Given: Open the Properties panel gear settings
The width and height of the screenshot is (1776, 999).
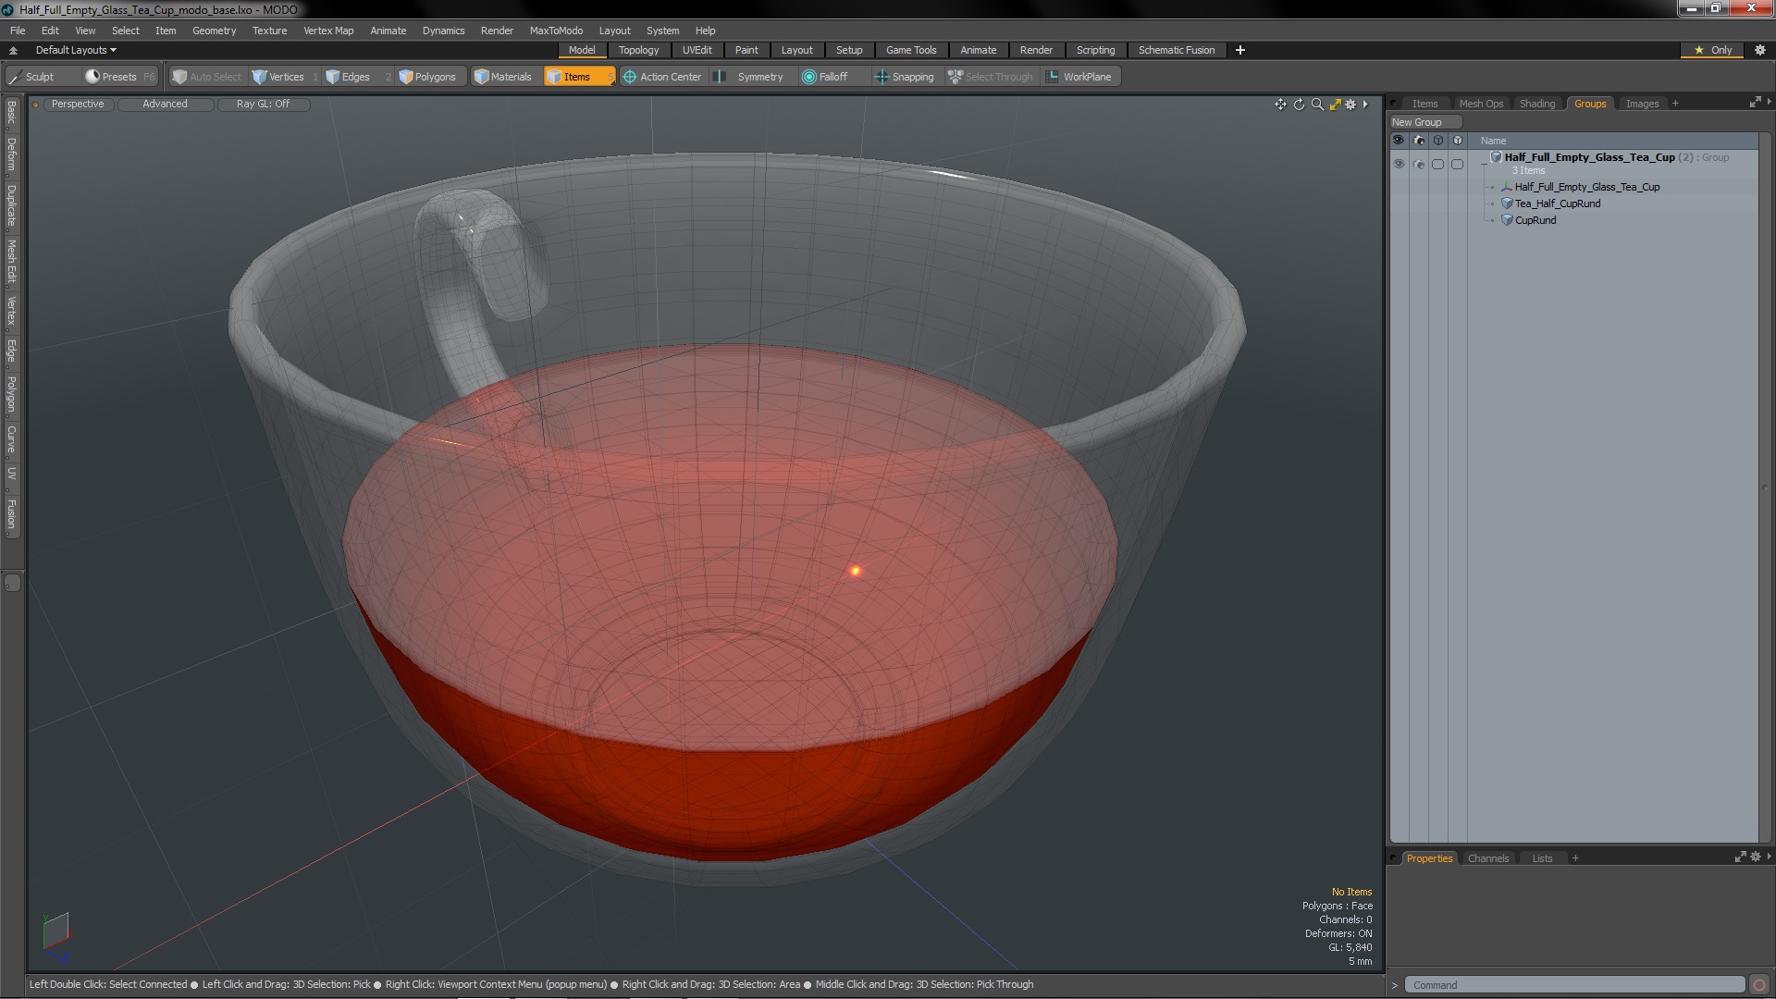Looking at the screenshot, I should point(1755,857).
